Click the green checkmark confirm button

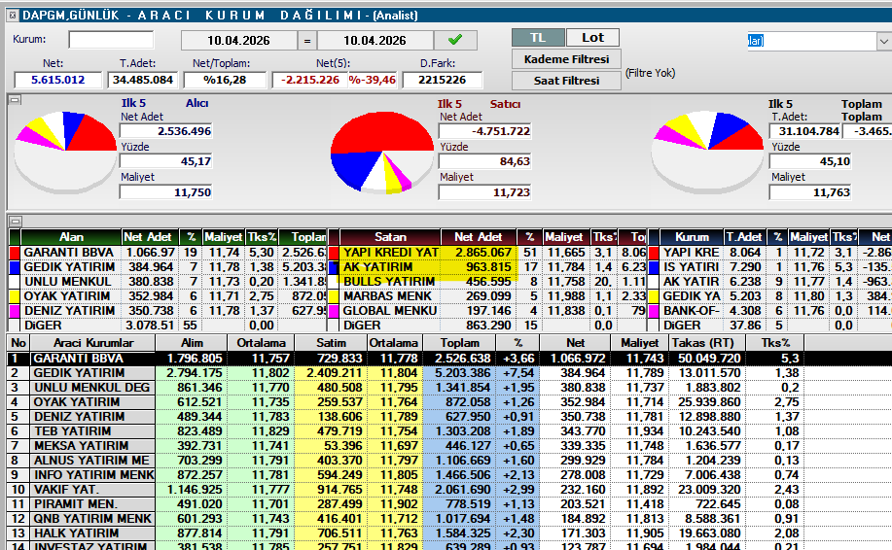[455, 41]
